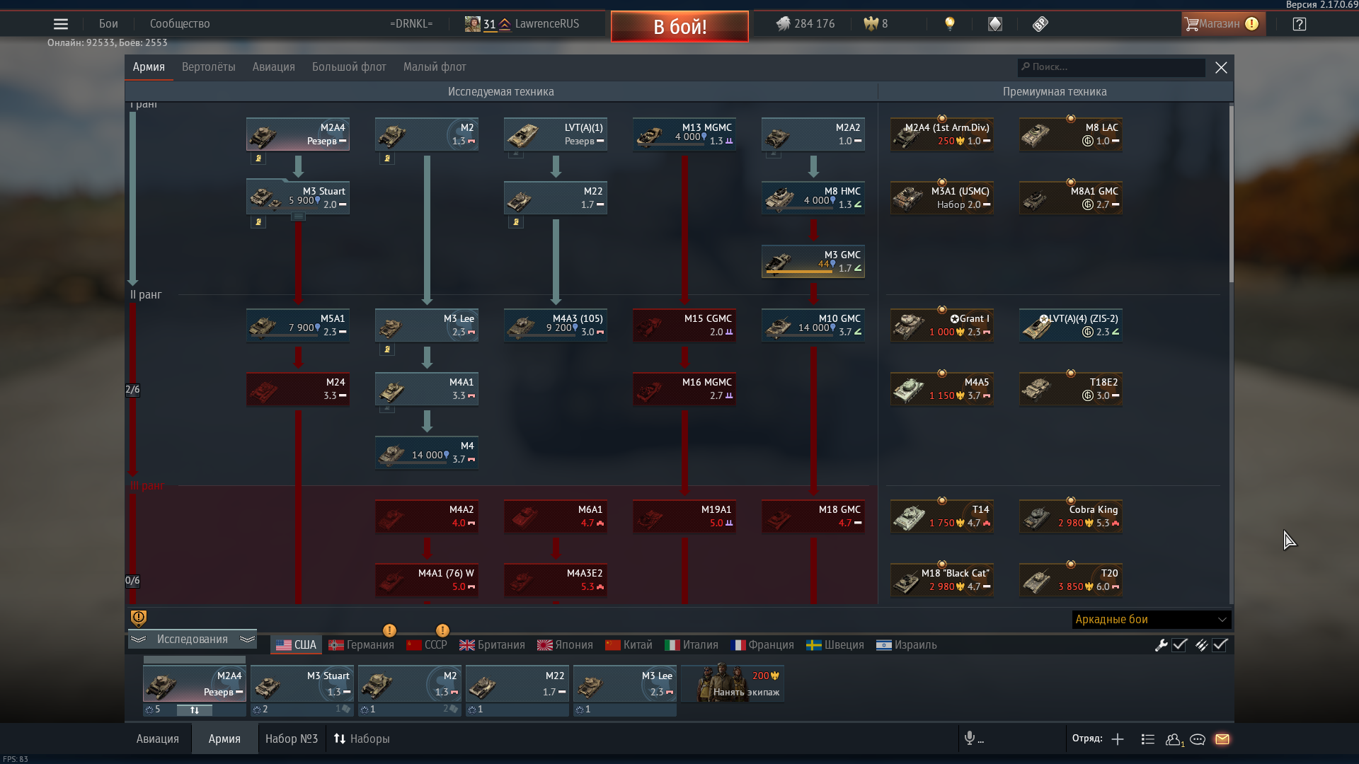Click the wrench auto-repair icon
1359x764 pixels.
(1161, 644)
